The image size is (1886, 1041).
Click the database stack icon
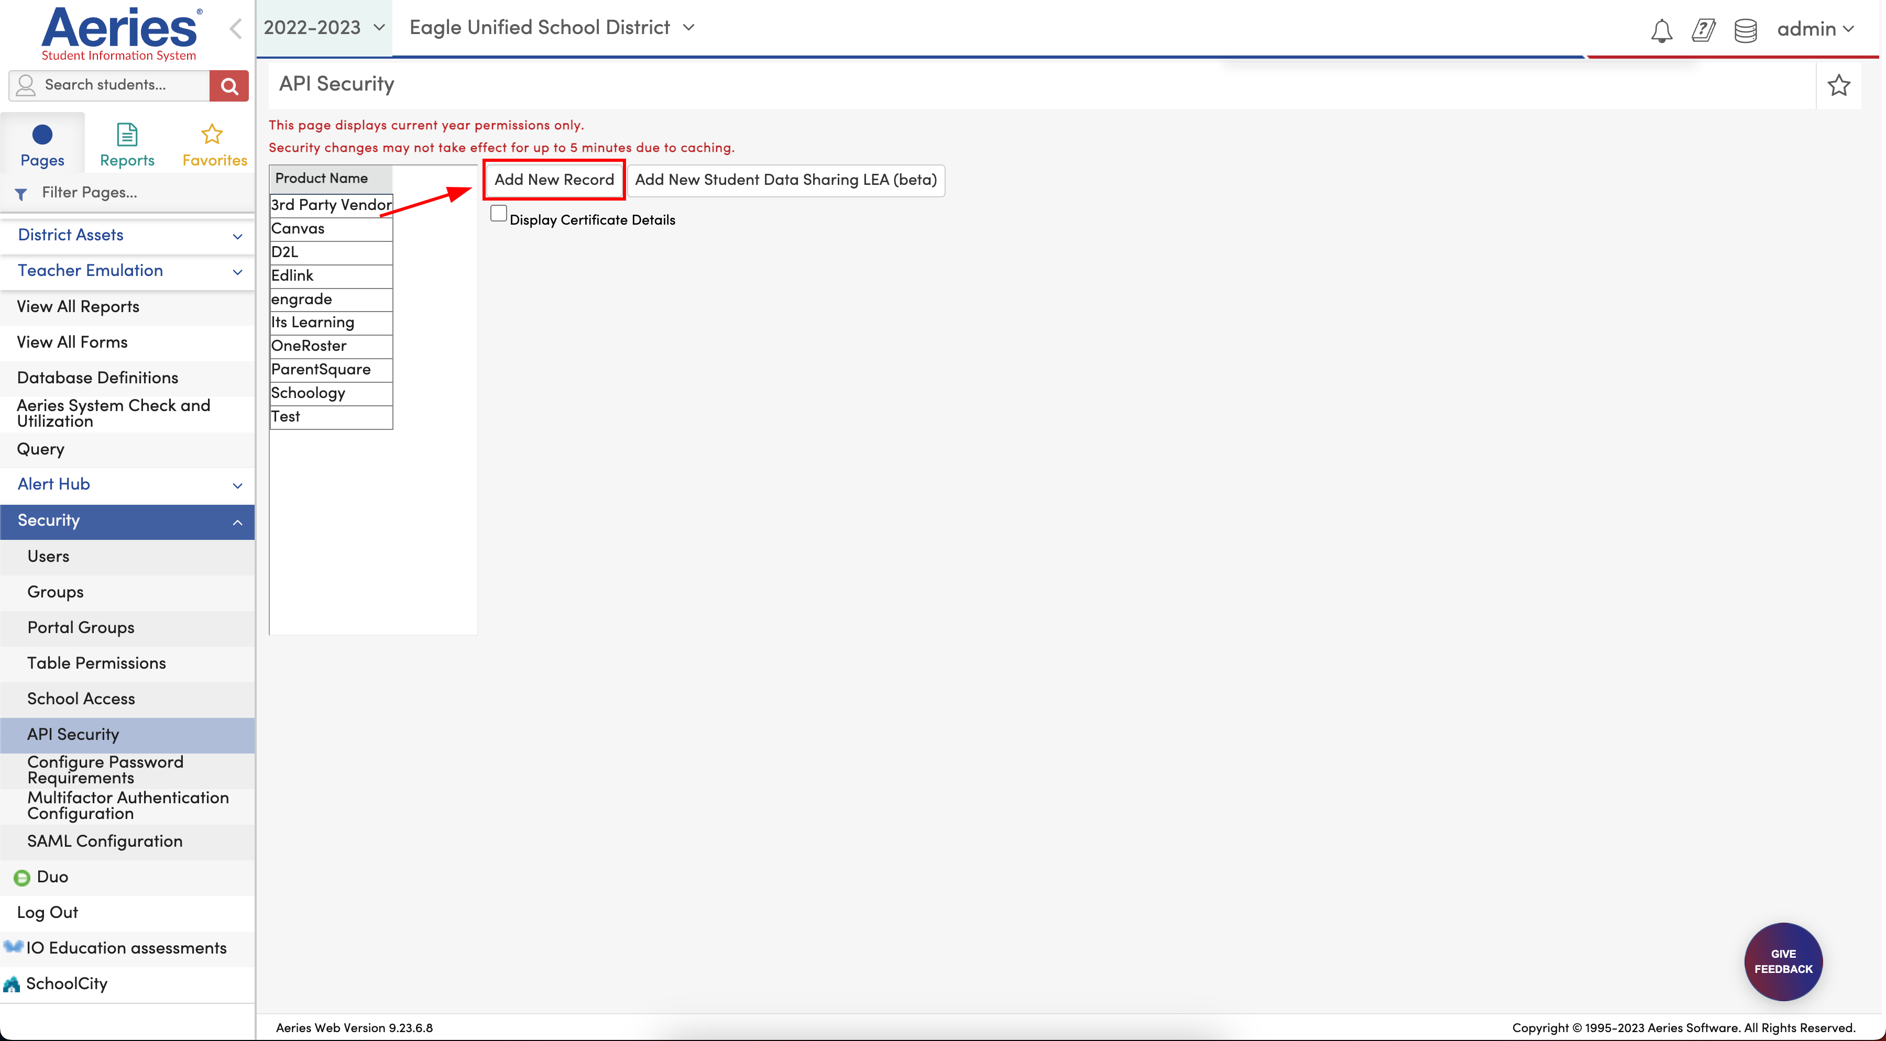(1746, 30)
